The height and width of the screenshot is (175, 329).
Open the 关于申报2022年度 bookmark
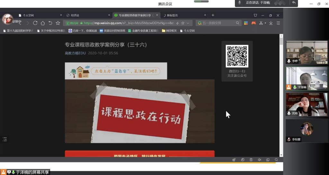[51, 31]
